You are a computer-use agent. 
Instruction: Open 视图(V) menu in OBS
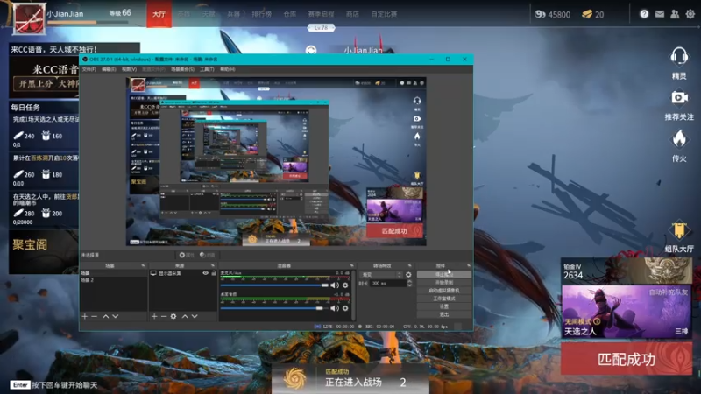click(129, 69)
